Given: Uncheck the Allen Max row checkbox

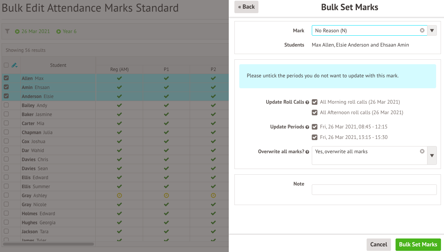Looking at the screenshot, I should click(6, 78).
